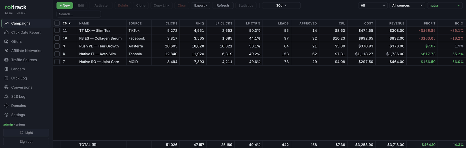Image resolution: width=466 pixels, height=148 pixels.
Task: Open the 30d date range dropdown
Action: tap(281, 5)
